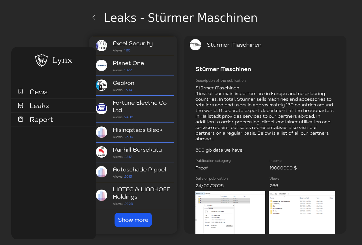This screenshot has height=245, width=362.
Task: Click the Leaks document icon
Action: [x=21, y=105]
